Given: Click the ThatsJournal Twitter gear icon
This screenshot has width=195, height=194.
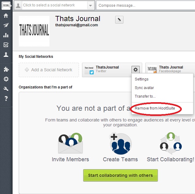Looking at the screenshot, I should (x=135, y=70).
